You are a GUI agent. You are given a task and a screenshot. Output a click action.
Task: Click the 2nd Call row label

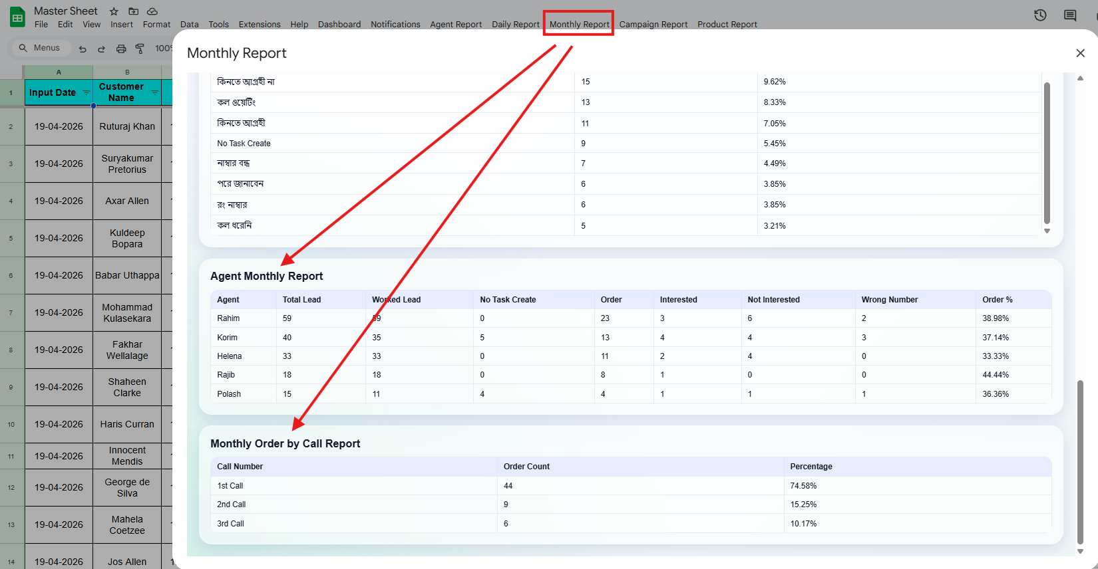(232, 505)
